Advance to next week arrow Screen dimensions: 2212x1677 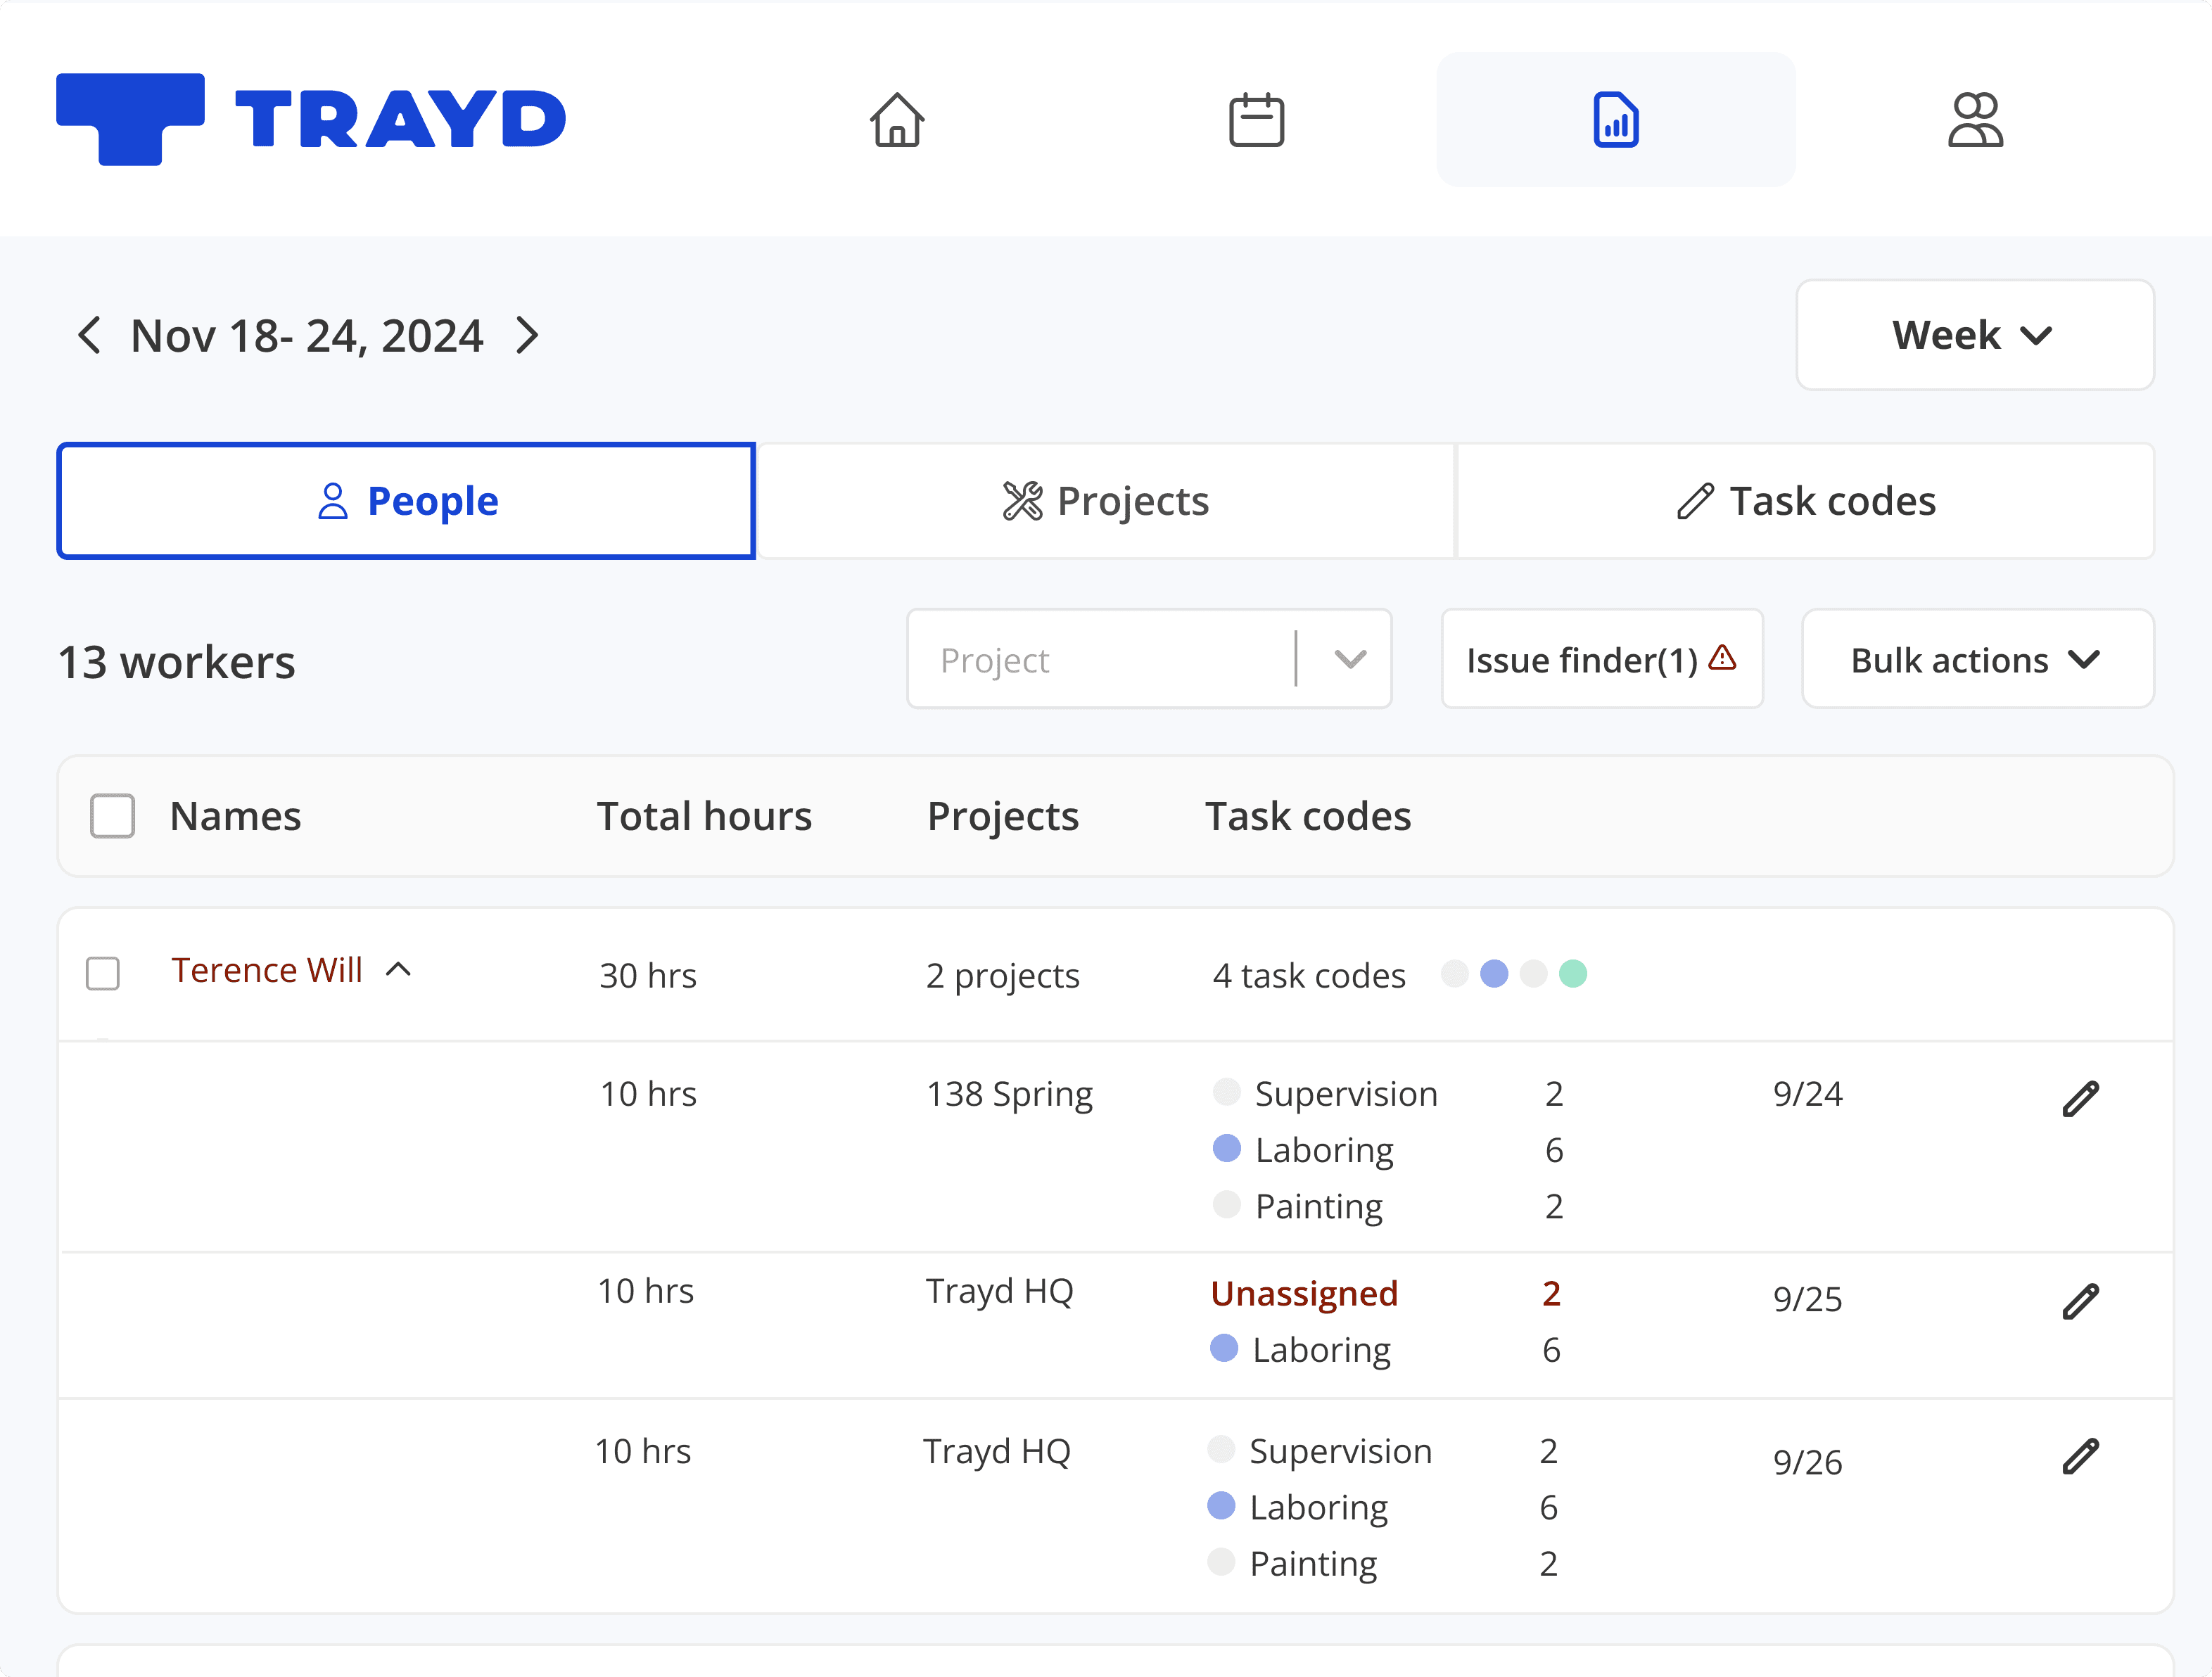click(527, 335)
